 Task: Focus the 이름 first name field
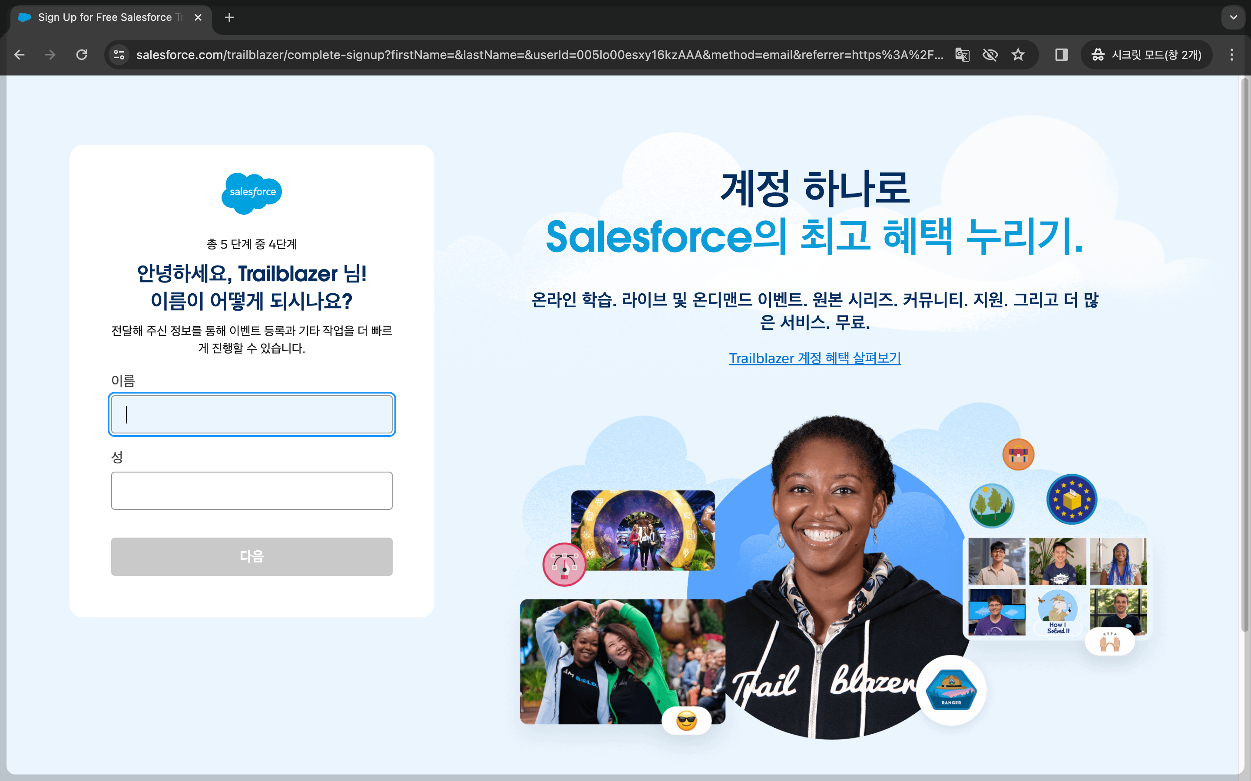coord(252,414)
